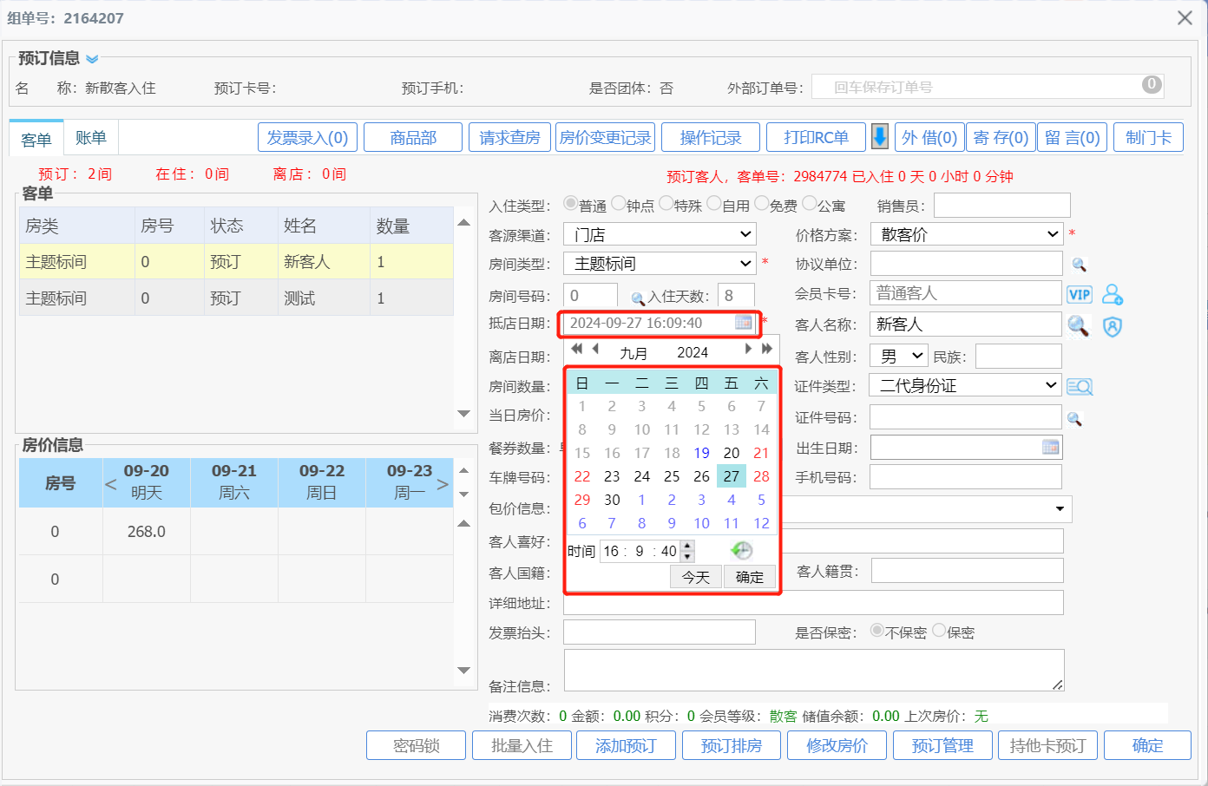Search agreement unit magnifier icon

coord(1079,264)
